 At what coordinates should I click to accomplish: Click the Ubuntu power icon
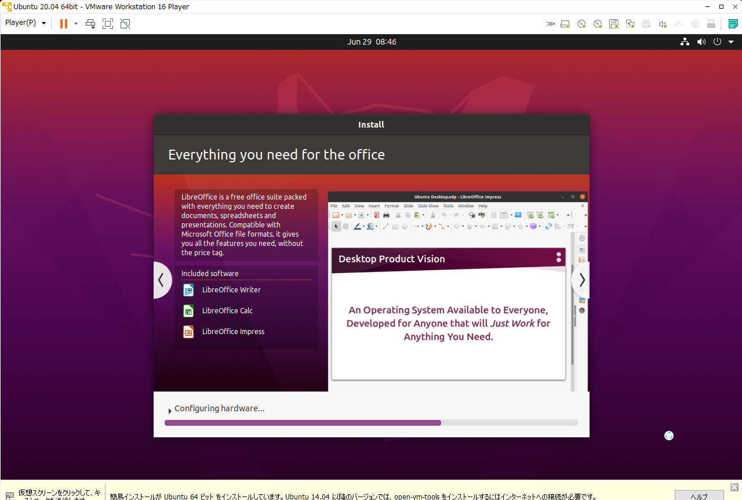click(717, 42)
